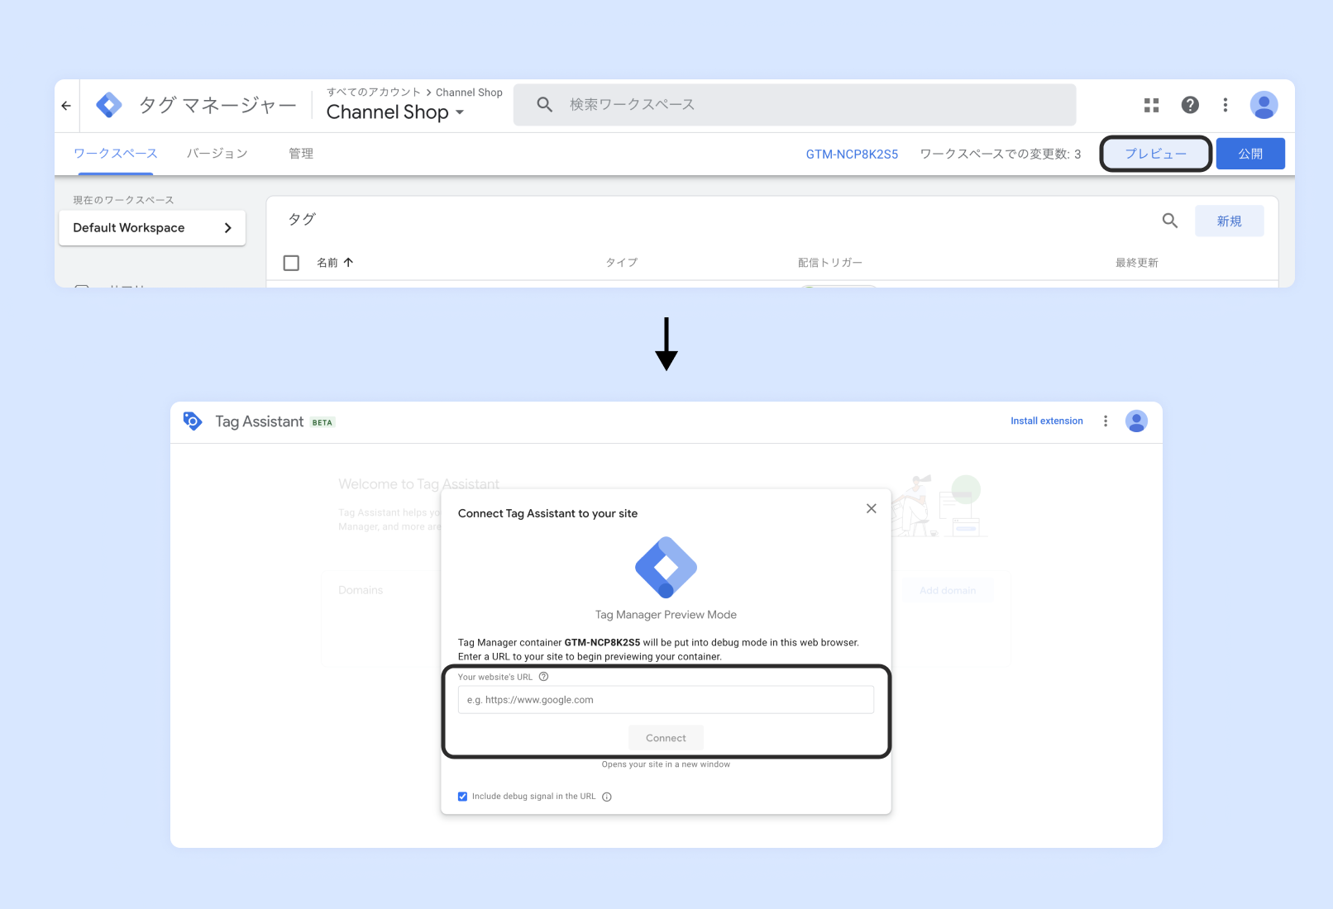Click the Channel Shop breadcrumb link

469,93
